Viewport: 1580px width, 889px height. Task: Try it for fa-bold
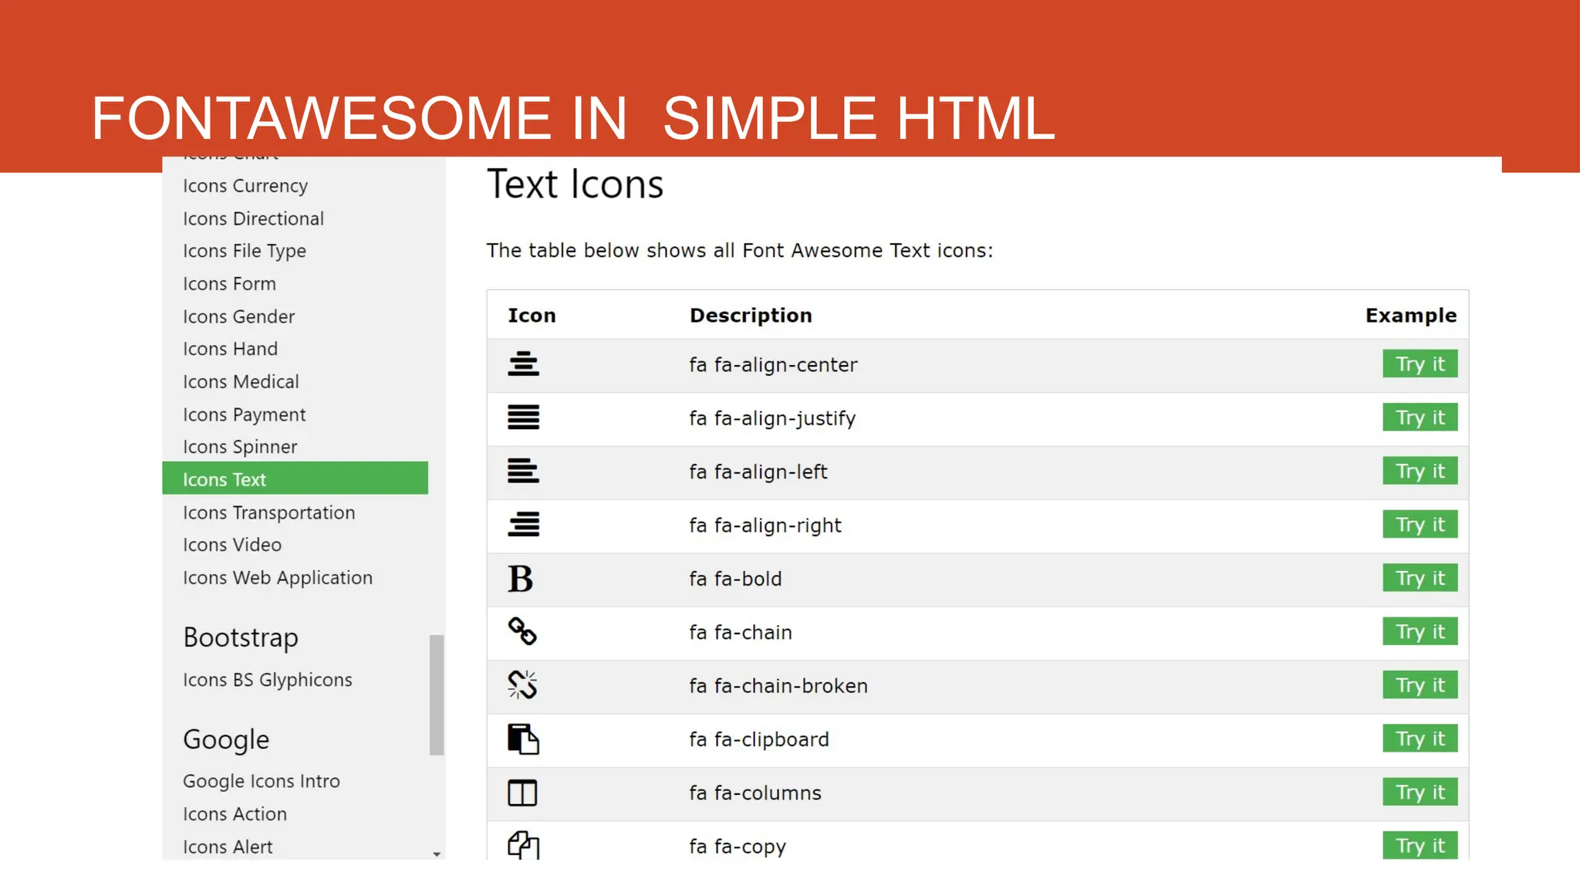tap(1420, 578)
